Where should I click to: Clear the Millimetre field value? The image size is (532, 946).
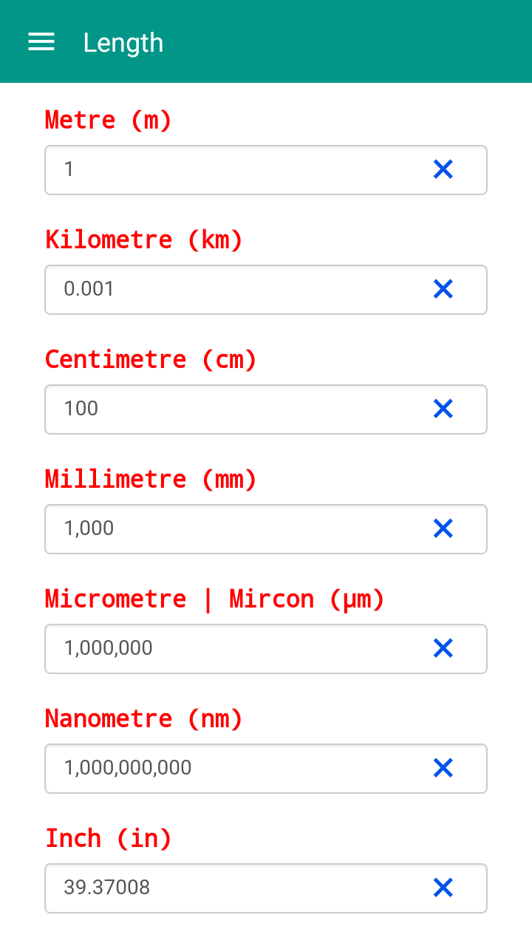(443, 528)
